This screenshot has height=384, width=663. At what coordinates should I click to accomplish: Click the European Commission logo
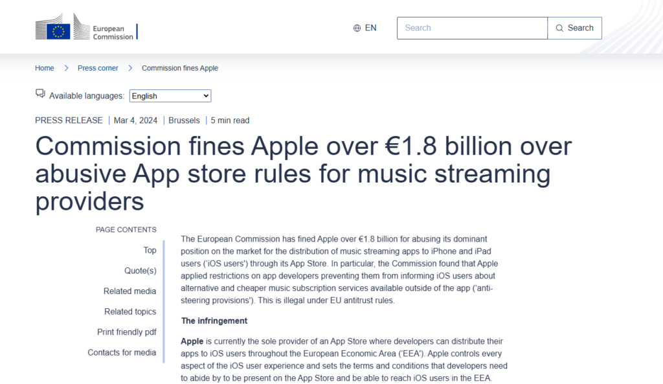coord(86,27)
